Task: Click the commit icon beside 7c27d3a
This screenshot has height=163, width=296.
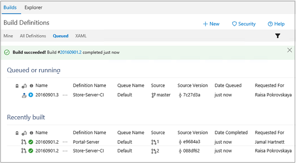Action: (x=180, y=95)
